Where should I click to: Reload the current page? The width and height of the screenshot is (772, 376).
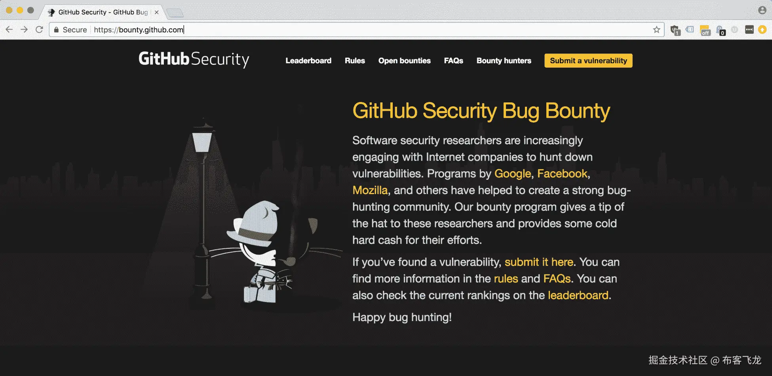click(39, 30)
